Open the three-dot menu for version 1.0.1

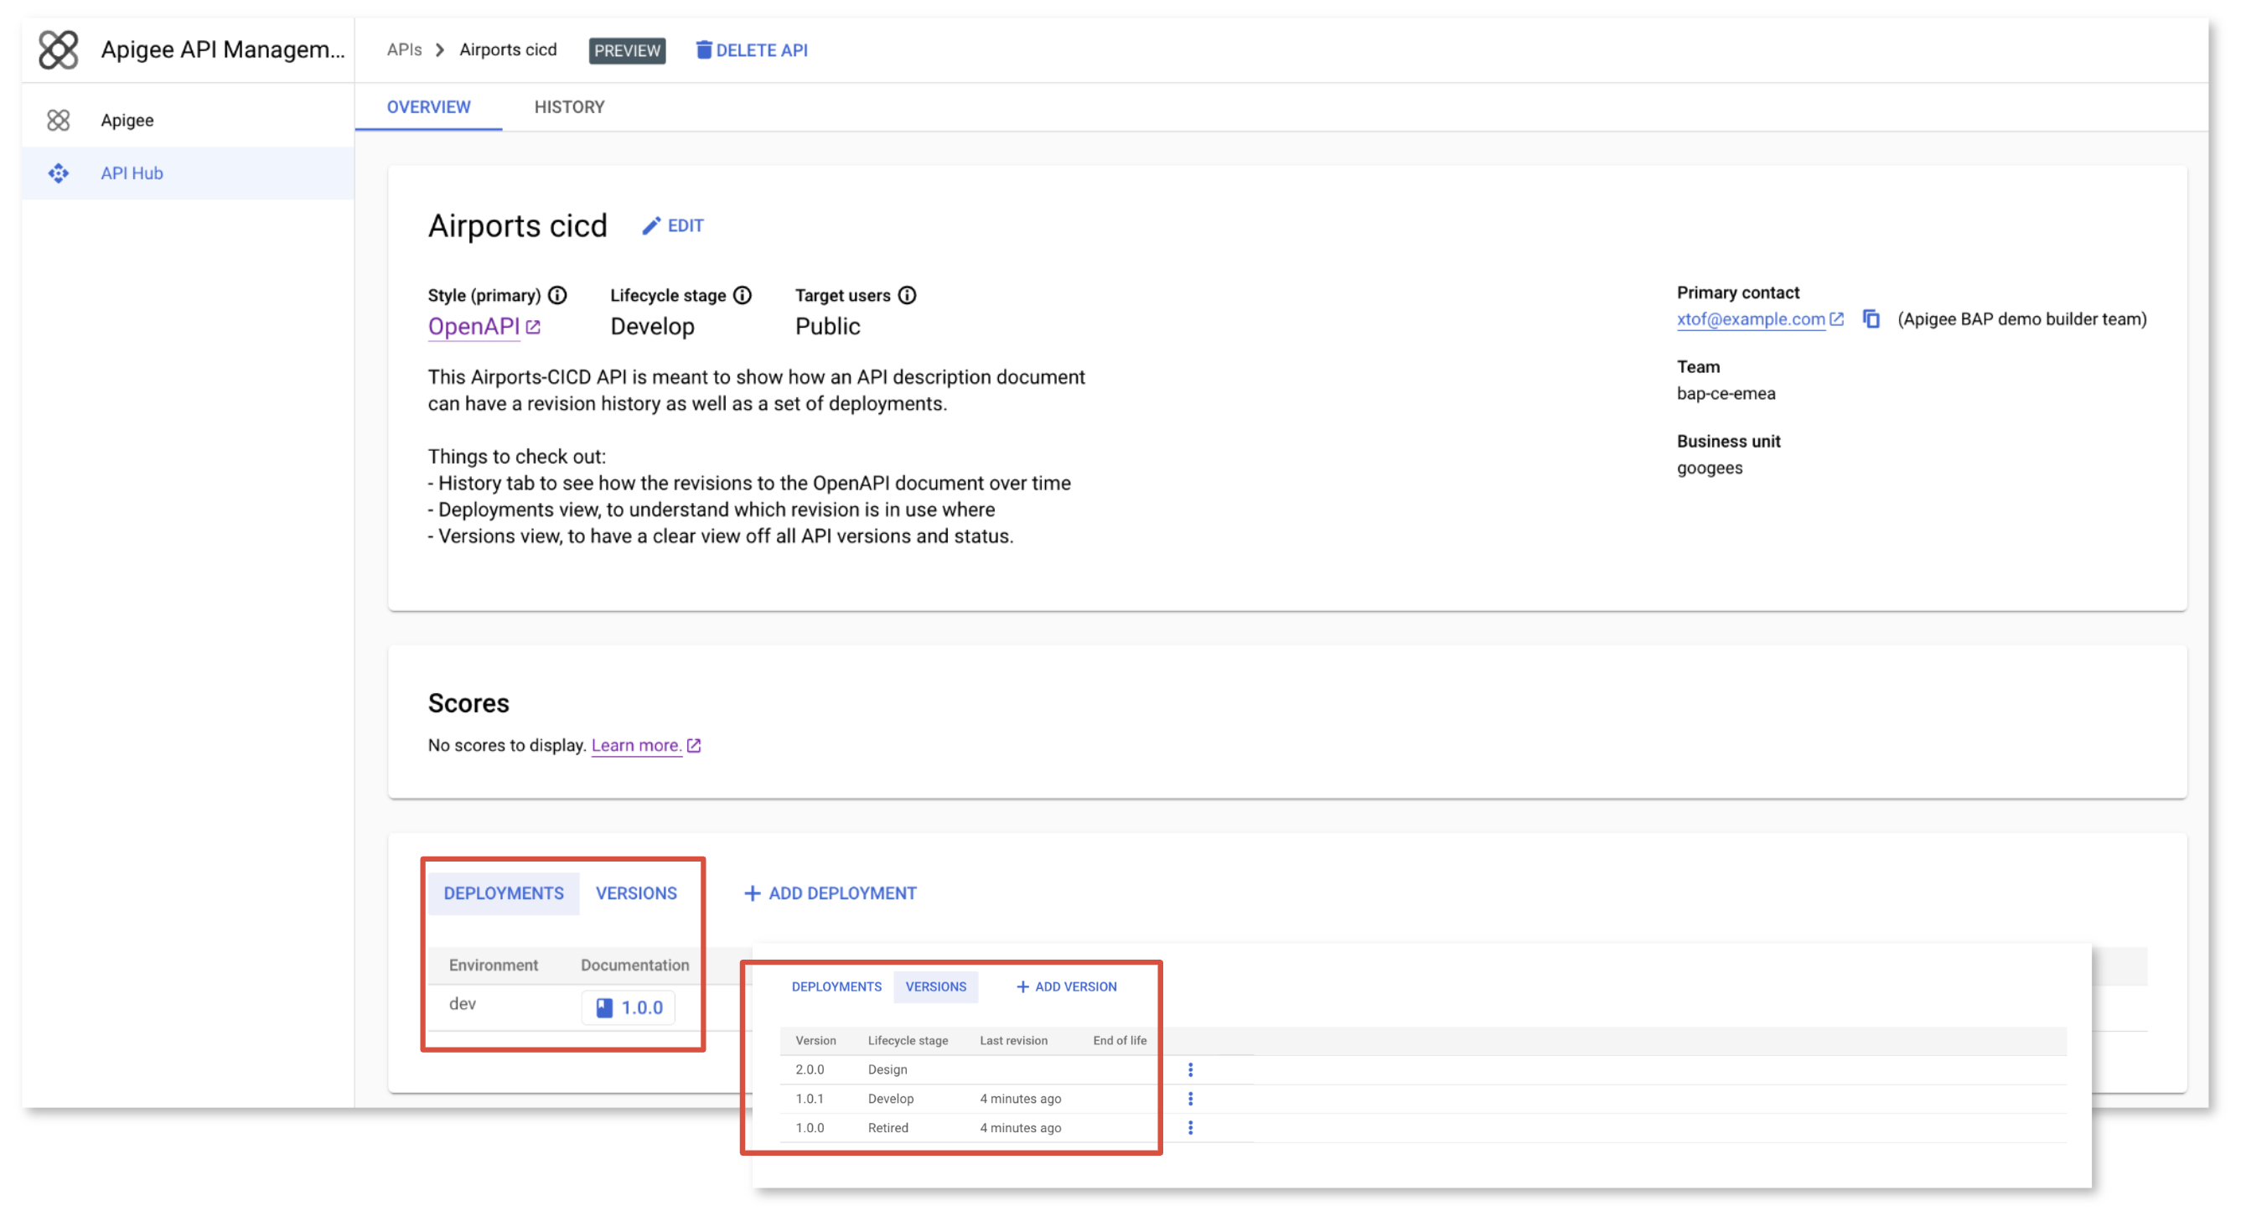pyautogui.click(x=1190, y=1099)
